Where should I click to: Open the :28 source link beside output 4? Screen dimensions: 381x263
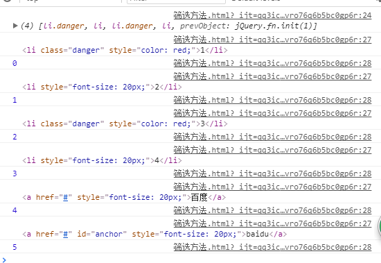pyautogui.click(x=272, y=210)
